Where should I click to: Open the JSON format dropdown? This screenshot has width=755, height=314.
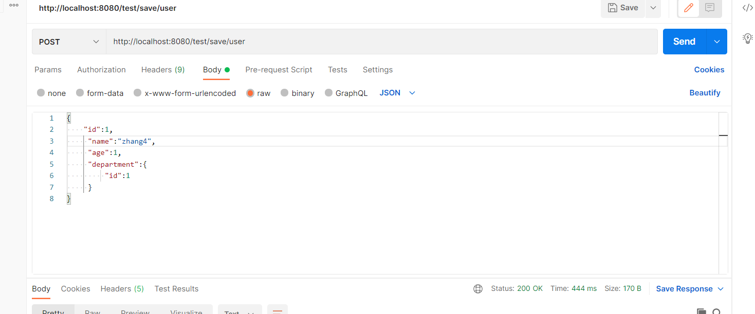coord(397,93)
